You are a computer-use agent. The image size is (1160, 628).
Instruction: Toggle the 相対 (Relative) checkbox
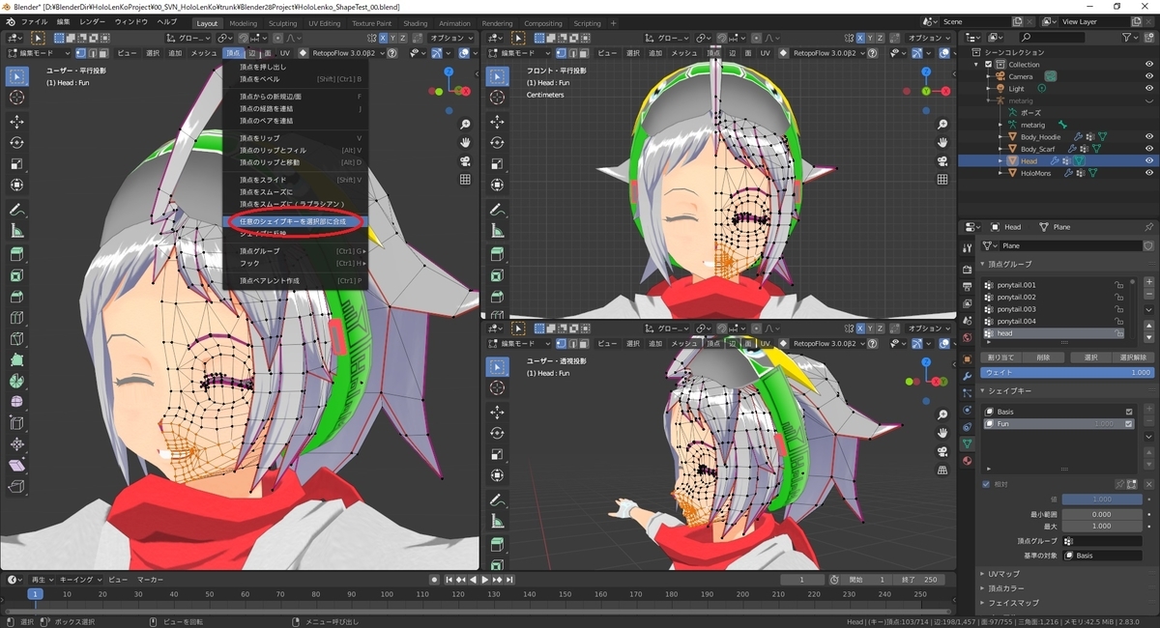986,484
